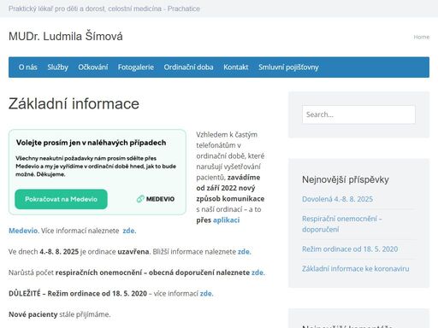This screenshot has height=328, width=438.
Task: Click the 'Nové pacienty' text
Action: tap(33, 314)
